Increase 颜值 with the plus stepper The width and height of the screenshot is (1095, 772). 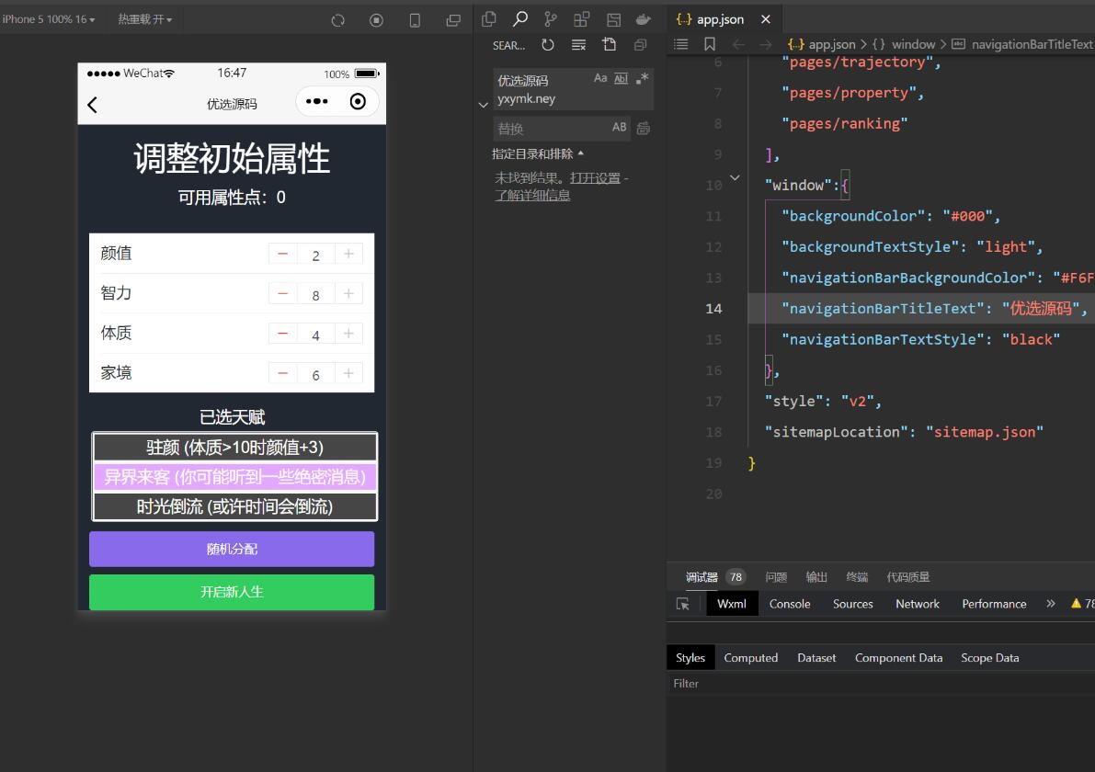pyautogui.click(x=348, y=254)
